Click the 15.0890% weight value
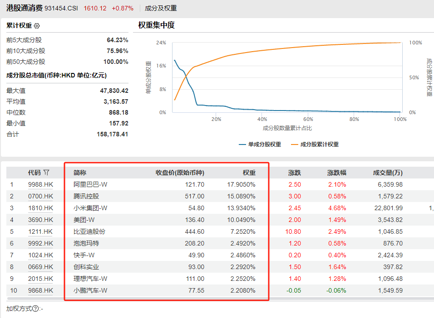The image size is (434, 318). pyautogui.click(x=242, y=197)
